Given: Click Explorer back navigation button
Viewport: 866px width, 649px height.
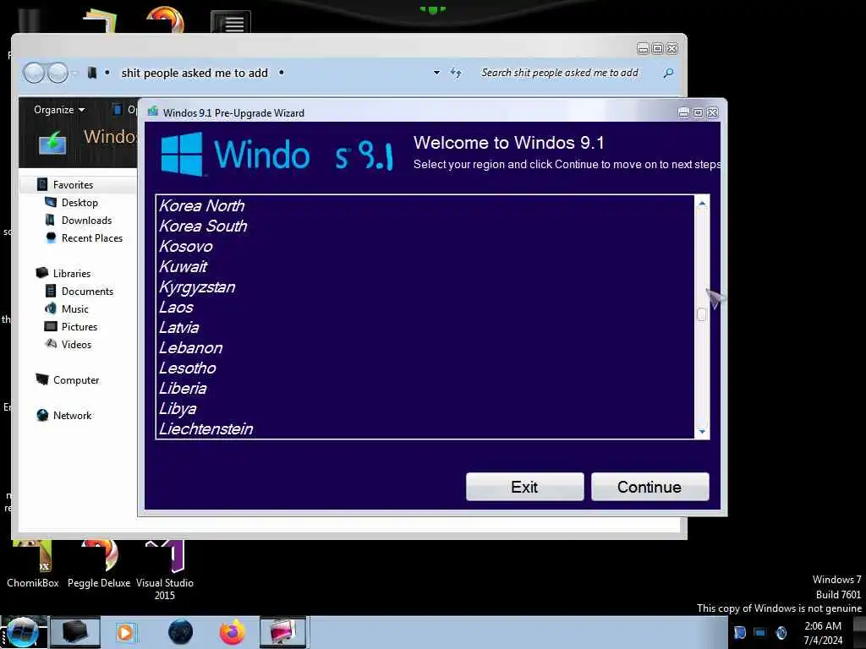Looking at the screenshot, I should pos(34,73).
